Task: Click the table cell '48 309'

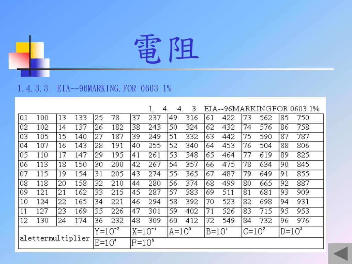Action: pyautogui.click(x=149, y=221)
